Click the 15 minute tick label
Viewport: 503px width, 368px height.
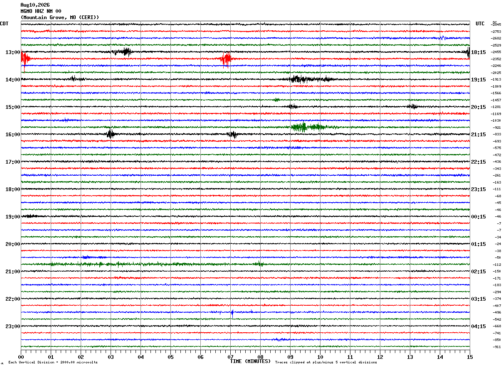click(x=470, y=357)
